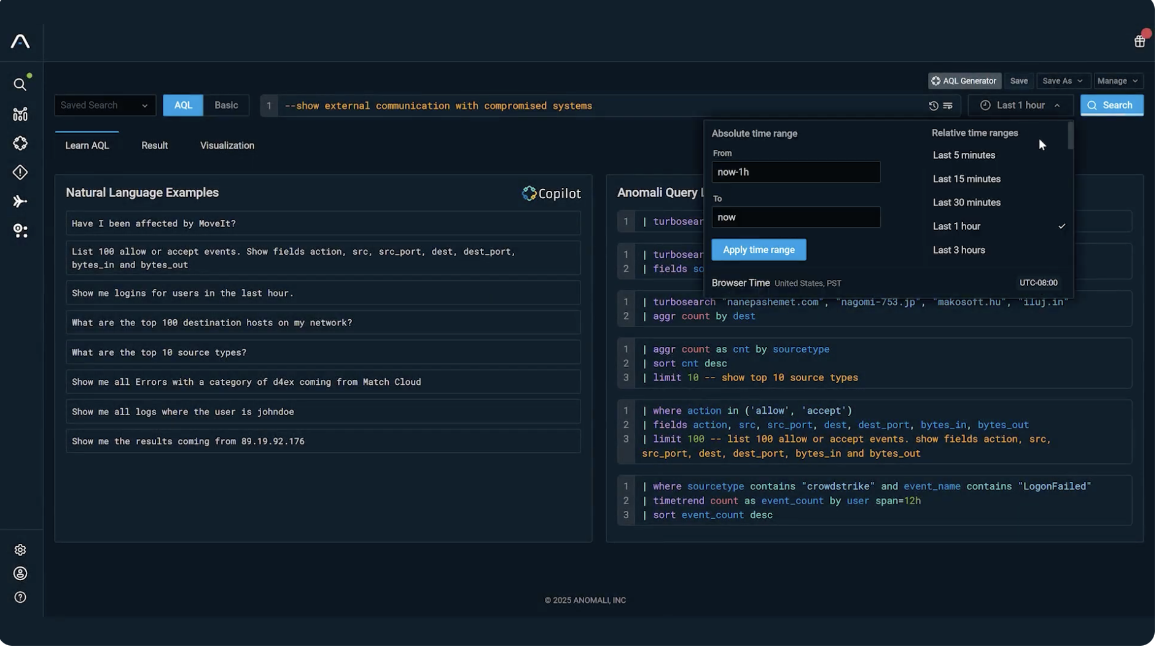1156x647 pixels.
Task: Collapse the Last 1 hour time picker
Action: tap(1020, 106)
